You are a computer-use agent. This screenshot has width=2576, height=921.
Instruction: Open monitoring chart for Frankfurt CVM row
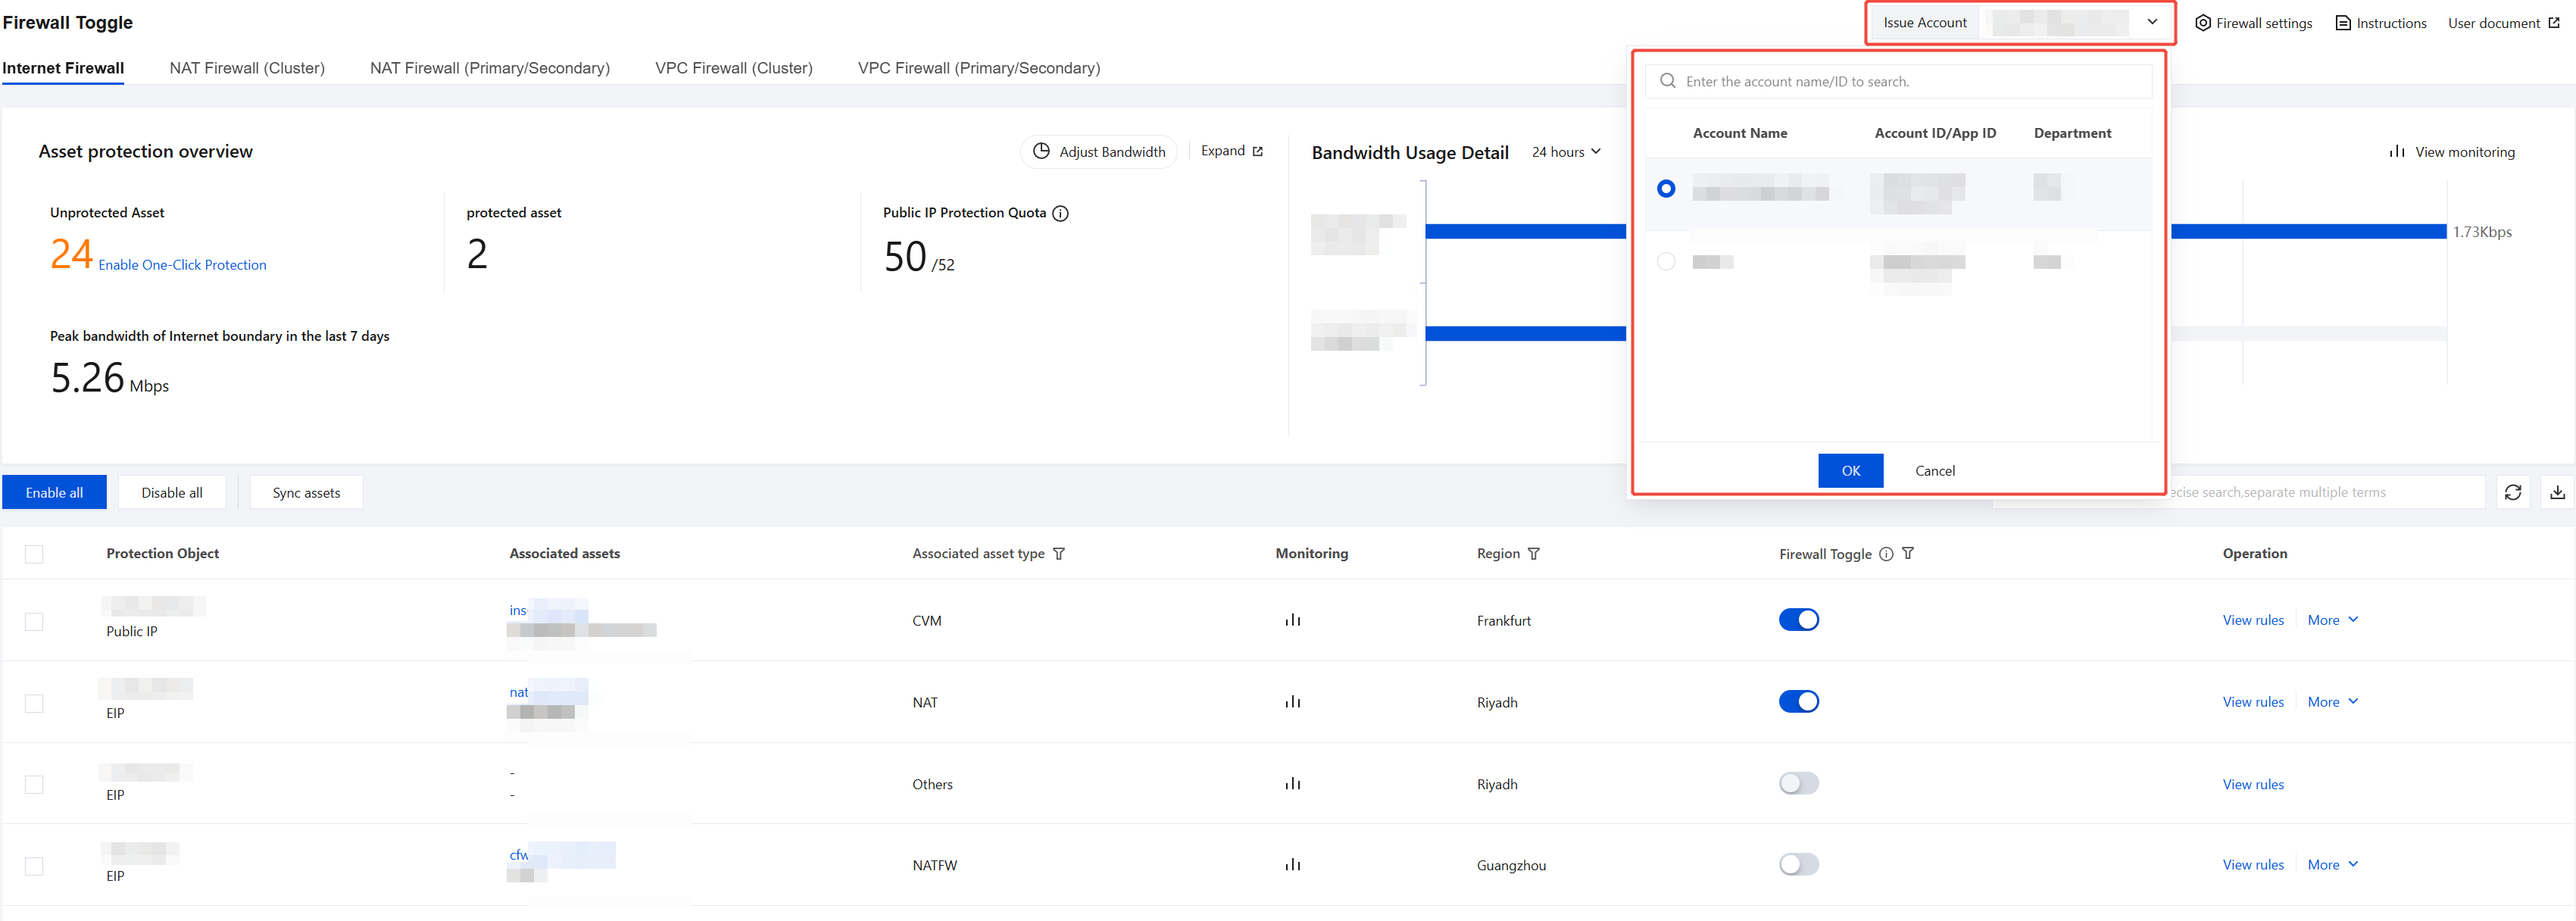tap(1293, 620)
